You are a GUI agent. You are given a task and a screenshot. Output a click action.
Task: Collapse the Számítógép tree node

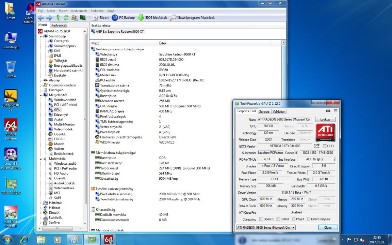(41, 36)
